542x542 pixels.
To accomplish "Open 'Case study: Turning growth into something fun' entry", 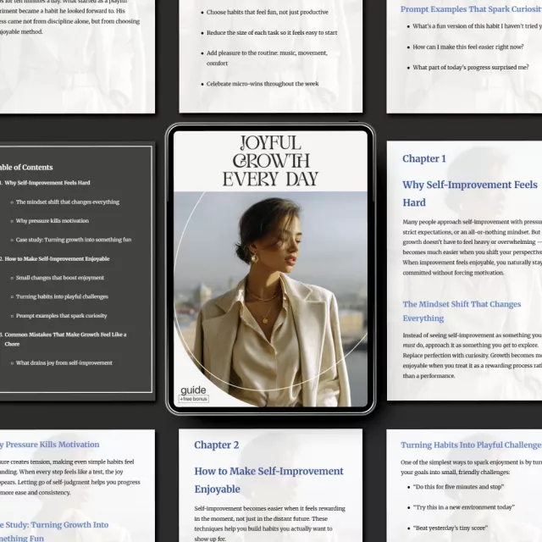I will point(73,240).
